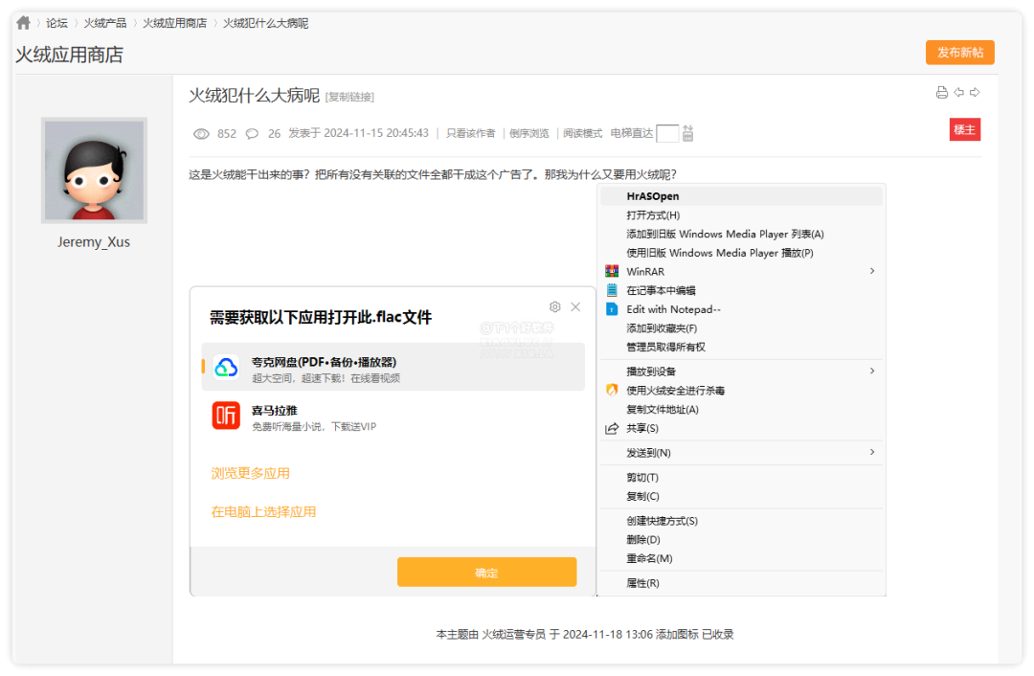Go to previous thread arrow icon
The height and width of the screenshot is (676, 1034).
958,92
